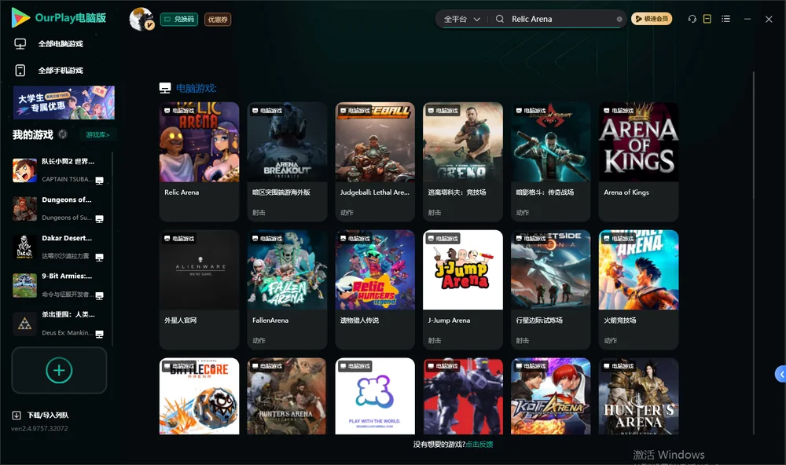Select 9-Bit Armies in sidebar

pyautogui.click(x=59, y=285)
